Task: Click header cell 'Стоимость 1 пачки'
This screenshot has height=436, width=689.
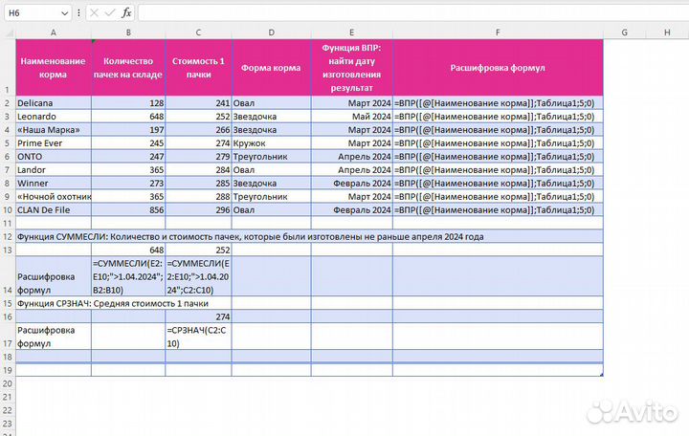Action: [x=198, y=68]
